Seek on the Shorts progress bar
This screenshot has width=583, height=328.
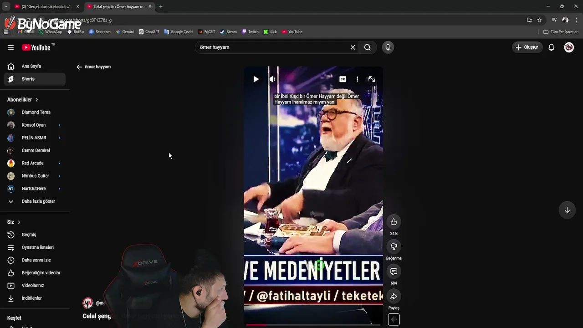point(313,325)
